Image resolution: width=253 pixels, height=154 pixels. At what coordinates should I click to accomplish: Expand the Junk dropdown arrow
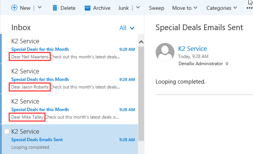click(x=138, y=8)
